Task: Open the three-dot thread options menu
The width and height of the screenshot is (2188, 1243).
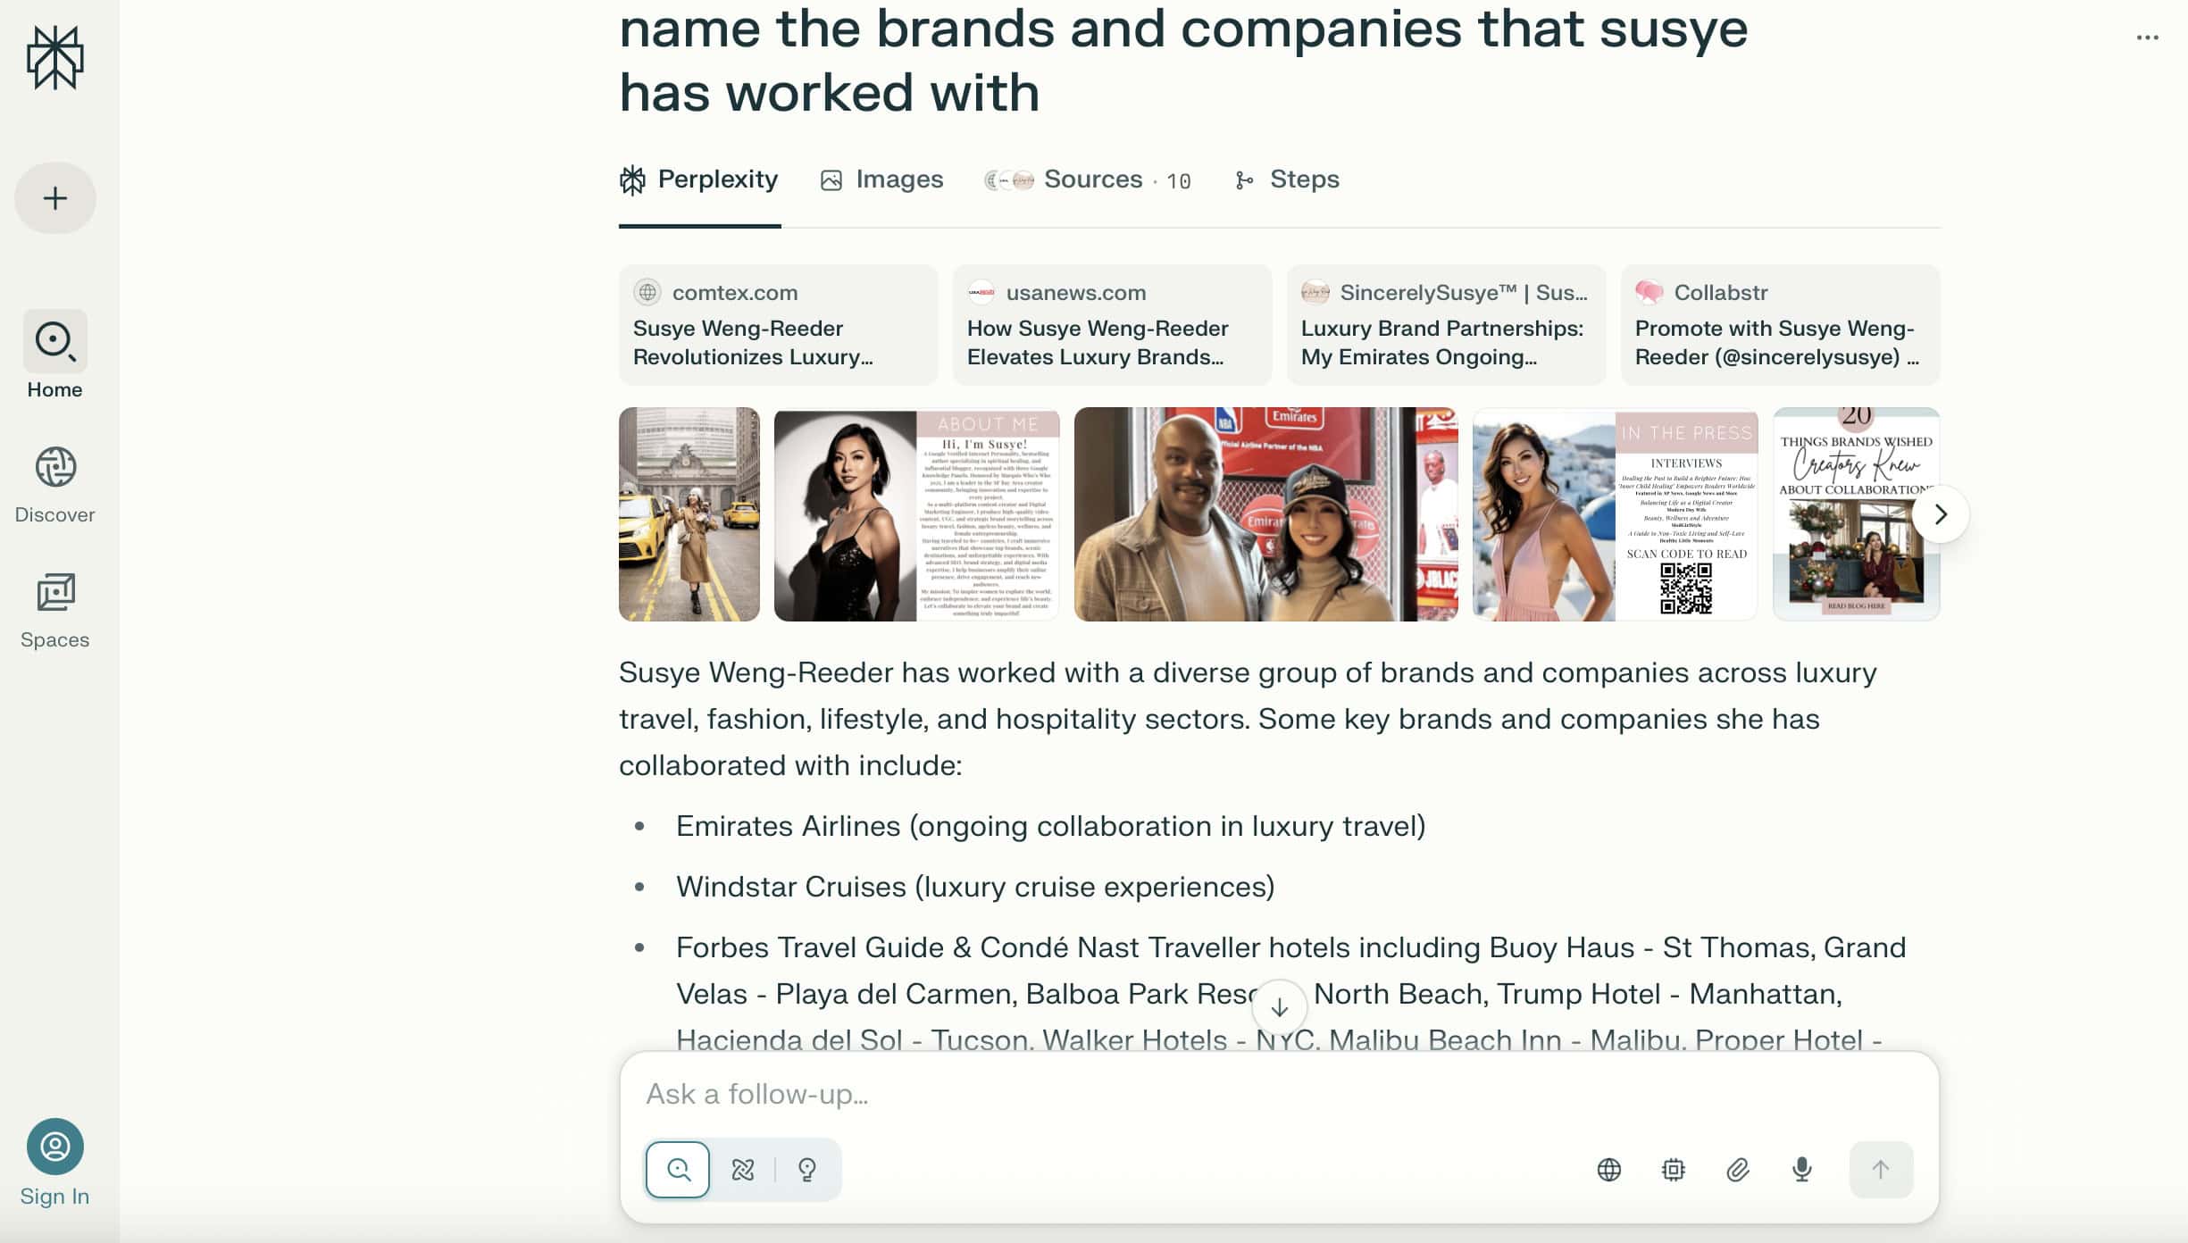Action: point(2147,38)
